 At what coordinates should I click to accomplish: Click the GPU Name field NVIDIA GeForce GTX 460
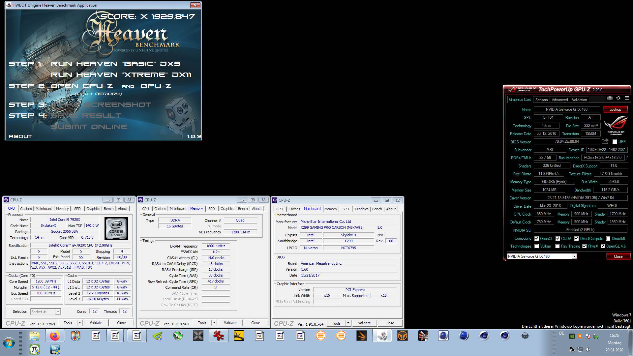tap(566, 109)
